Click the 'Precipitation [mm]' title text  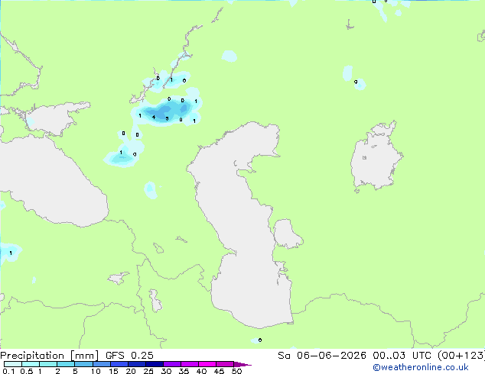[x=49, y=356]
